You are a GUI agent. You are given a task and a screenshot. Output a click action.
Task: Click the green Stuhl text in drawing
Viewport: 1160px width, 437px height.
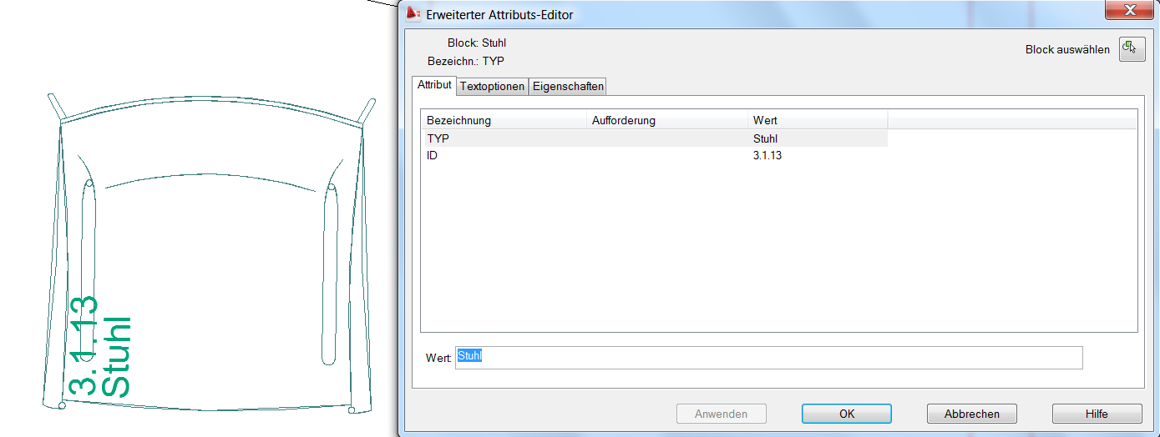coord(116,357)
